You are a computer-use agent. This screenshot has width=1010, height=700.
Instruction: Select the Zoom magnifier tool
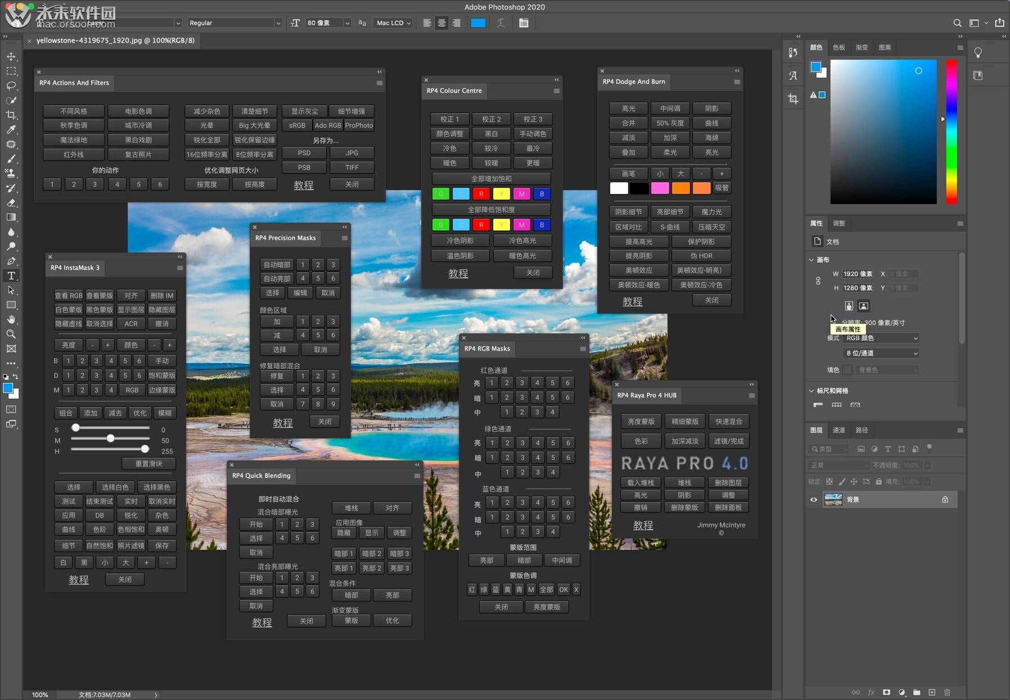coord(11,334)
